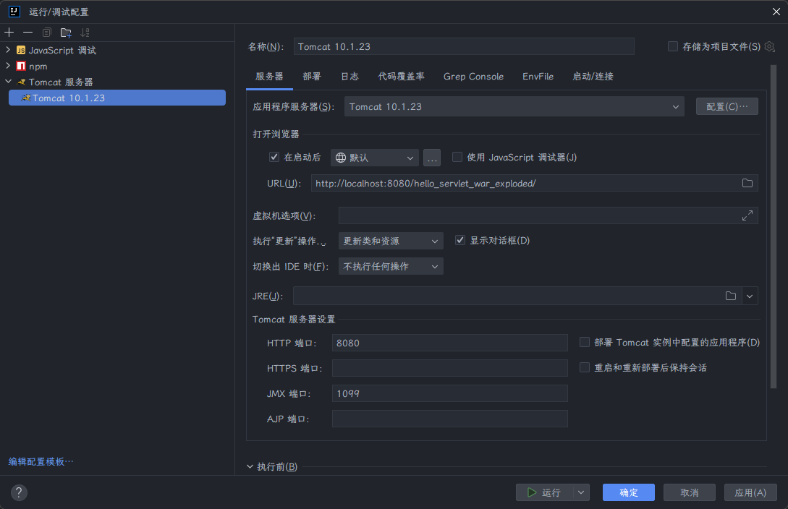788x509 pixels.
Task: Enable 使用 JavaScript 调试器 checkbox
Action: tap(457, 157)
